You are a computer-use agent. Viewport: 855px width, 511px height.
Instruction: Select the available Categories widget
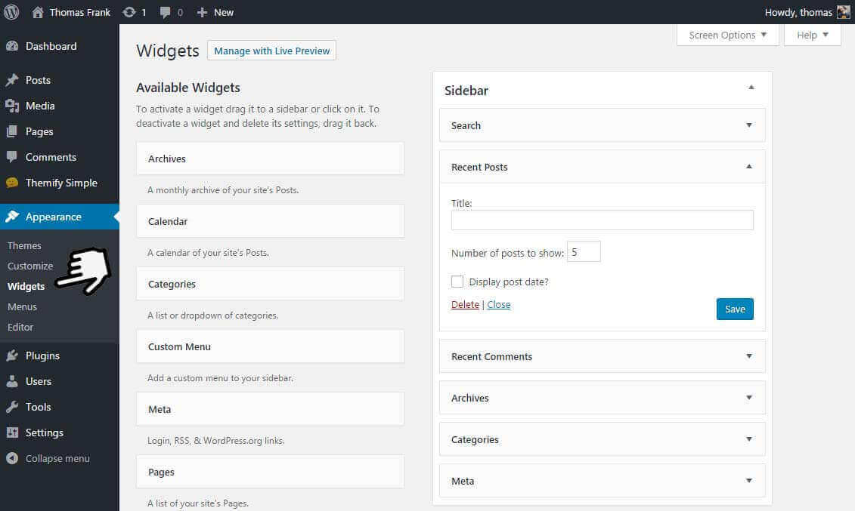click(270, 284)
